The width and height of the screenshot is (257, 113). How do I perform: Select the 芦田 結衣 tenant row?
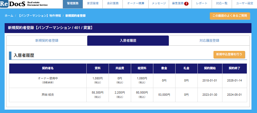(x=128, y=95)
